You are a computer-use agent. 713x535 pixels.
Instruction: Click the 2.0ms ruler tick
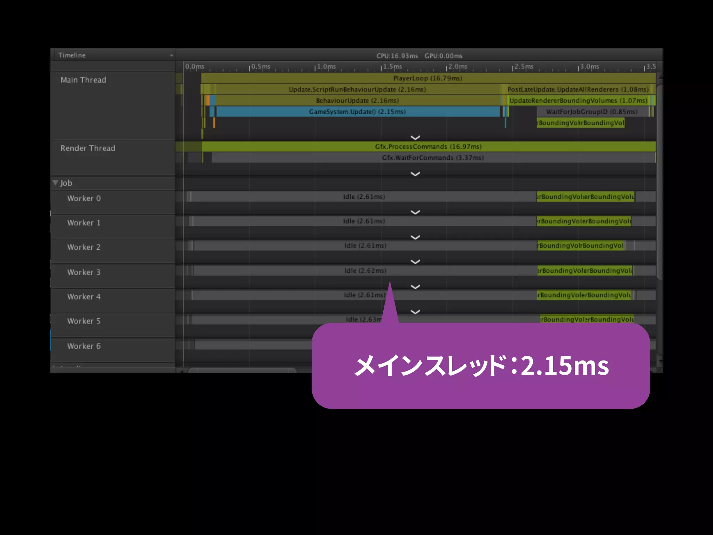pos(457,66)
